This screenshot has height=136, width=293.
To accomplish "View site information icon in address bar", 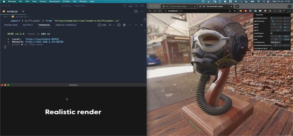I will click(x=166, y=11).
